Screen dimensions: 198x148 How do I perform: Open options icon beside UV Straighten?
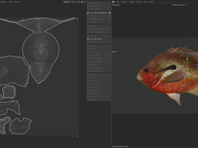110,55
